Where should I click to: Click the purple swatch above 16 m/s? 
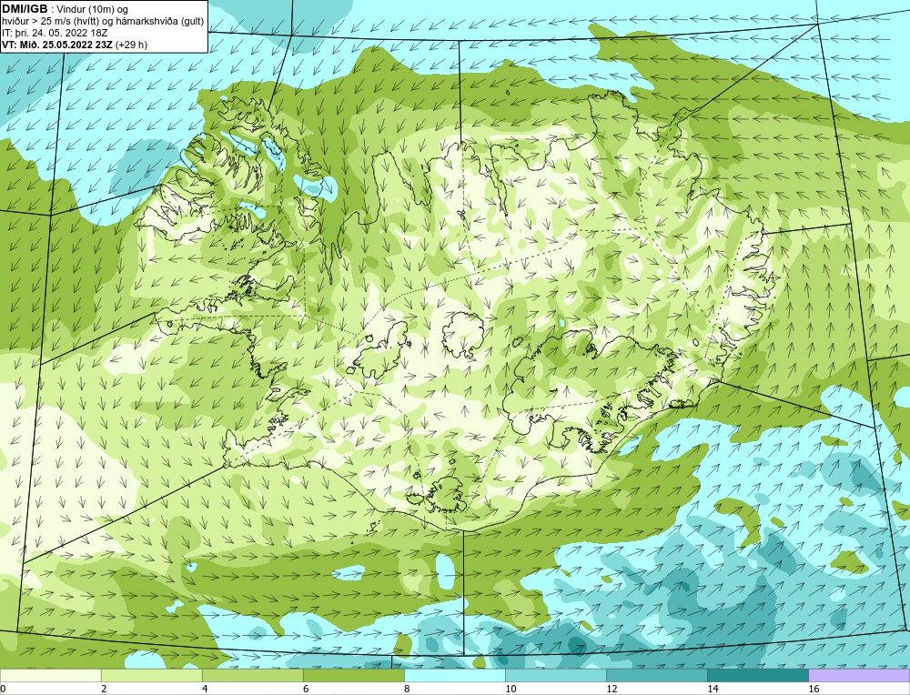pos(859,675)
